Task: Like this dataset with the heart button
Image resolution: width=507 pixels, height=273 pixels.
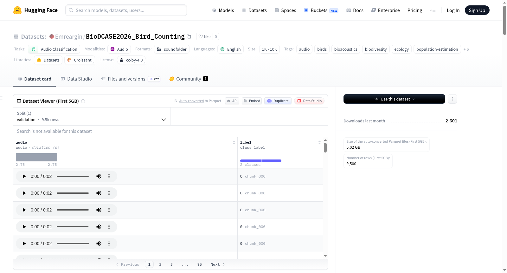Action: coord(204,36)
